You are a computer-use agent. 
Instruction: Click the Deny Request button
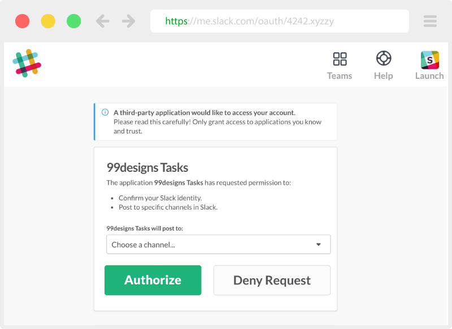tap(272, 280)
